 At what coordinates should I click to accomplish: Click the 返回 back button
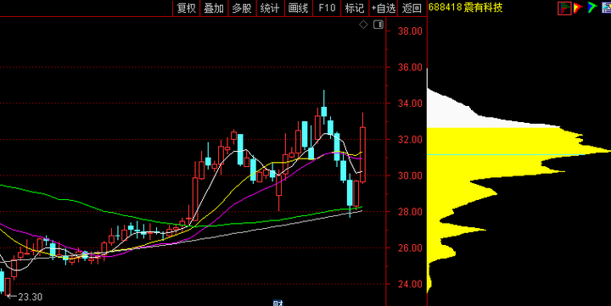tap(412, 8)
